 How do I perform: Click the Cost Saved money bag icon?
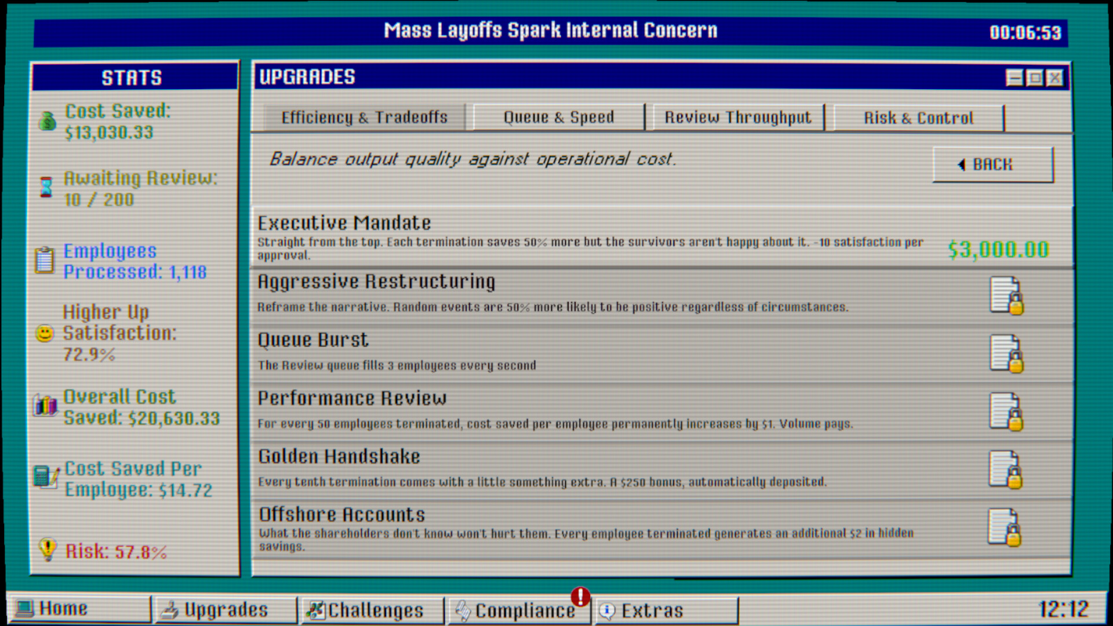(48, 121)
